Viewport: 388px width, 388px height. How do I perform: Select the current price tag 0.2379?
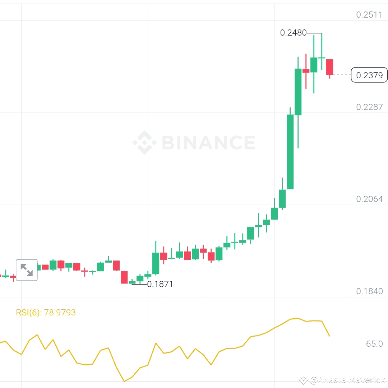pos(369,75)
